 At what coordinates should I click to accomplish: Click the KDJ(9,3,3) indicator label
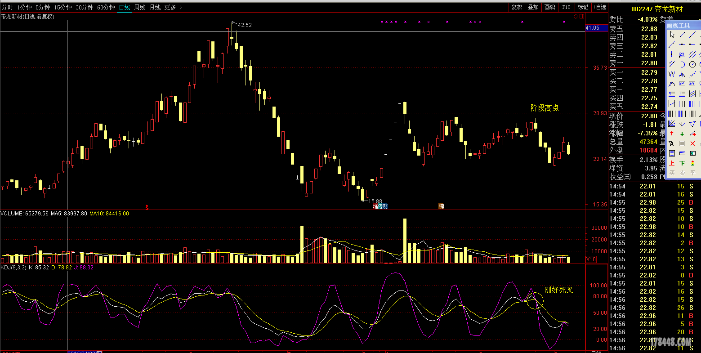pyautogui.click(x=13, y=267)
